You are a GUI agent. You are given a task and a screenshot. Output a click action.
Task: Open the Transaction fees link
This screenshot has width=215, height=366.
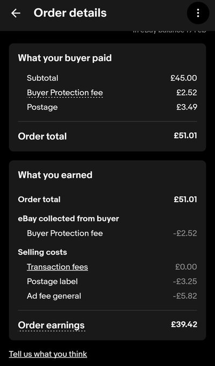(58, 267)
